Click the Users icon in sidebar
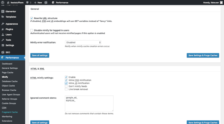 click(x=3, y=34)
